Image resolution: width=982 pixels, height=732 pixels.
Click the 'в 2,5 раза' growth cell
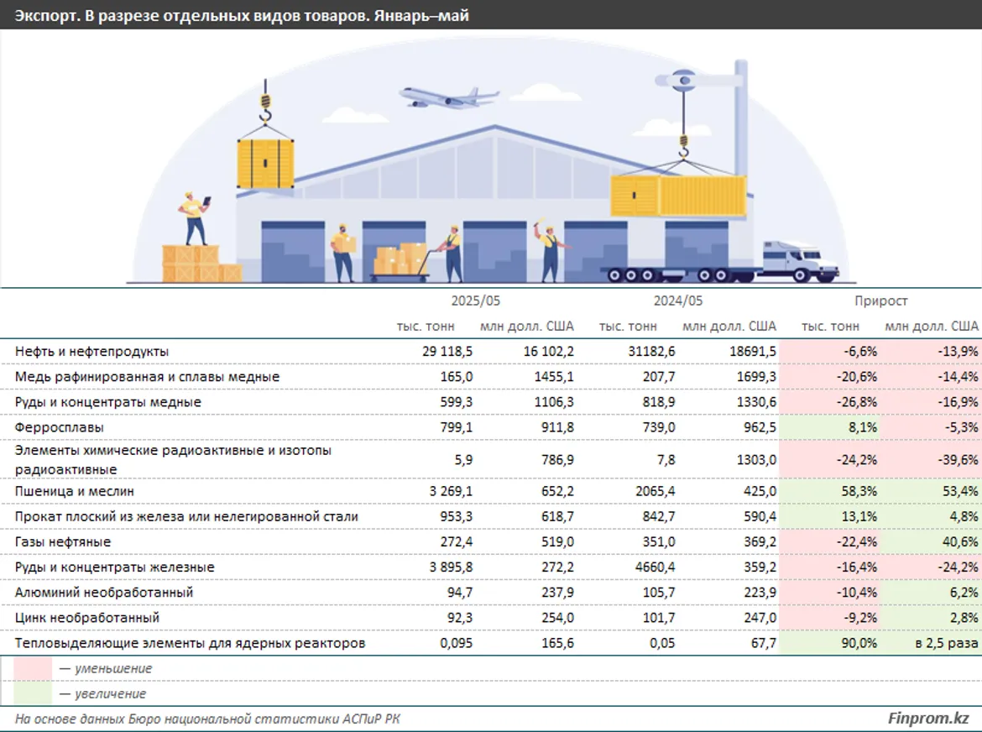(947, 644)
